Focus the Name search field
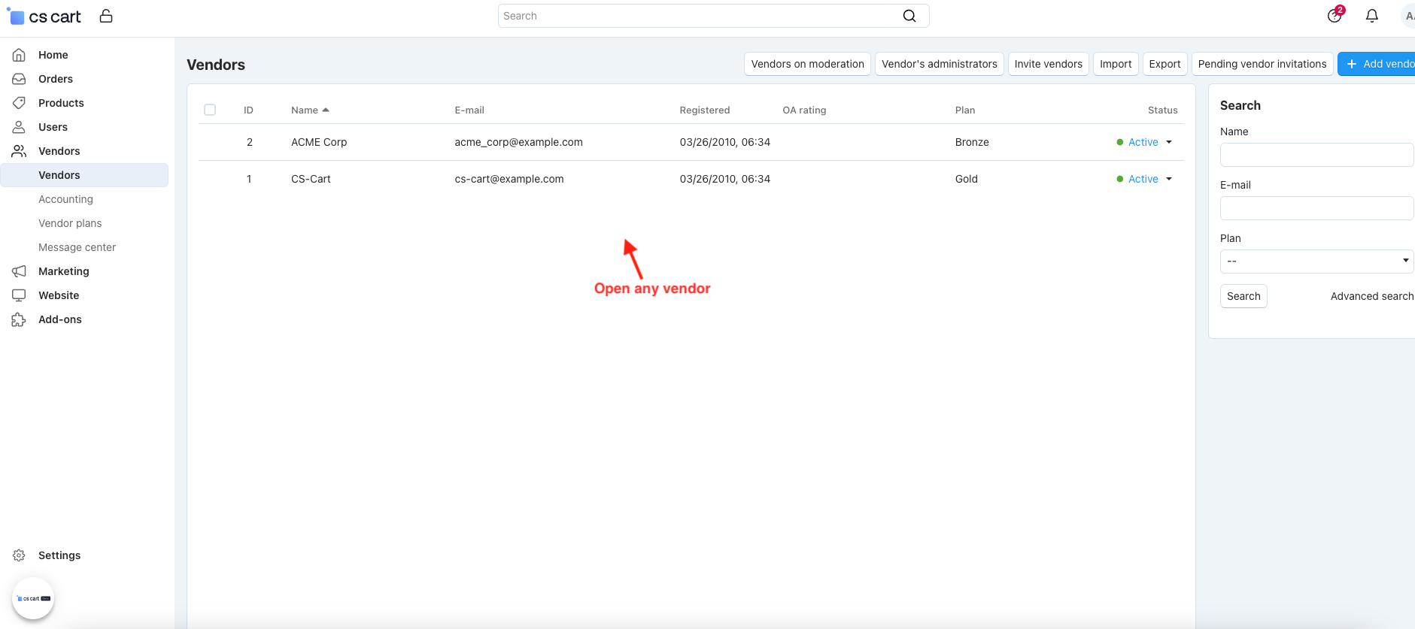Image resolution: width=1415 pixels, height=629 pixels. click(x=1316, y=155)
